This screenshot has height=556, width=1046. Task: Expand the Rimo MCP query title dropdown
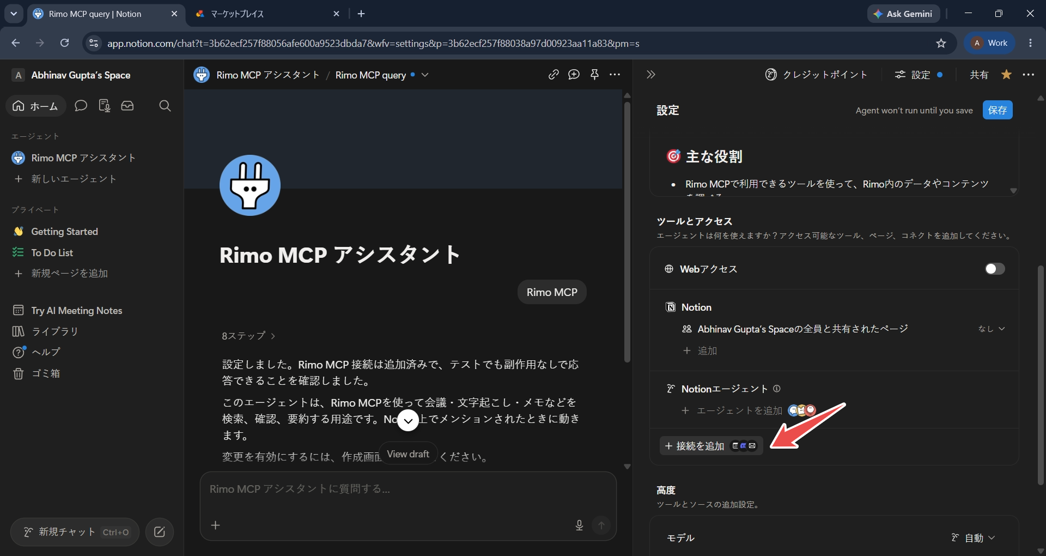tap(425, 75)
